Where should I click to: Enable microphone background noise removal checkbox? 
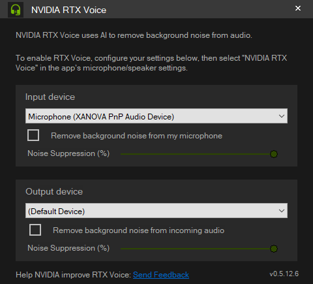pos(33,135)
